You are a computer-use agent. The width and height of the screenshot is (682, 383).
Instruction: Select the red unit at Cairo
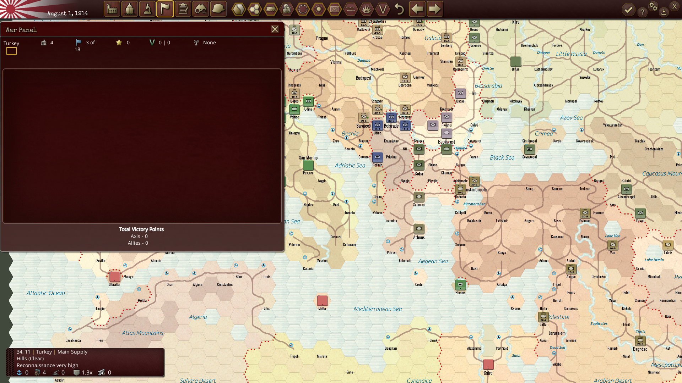tap(488, 364)
